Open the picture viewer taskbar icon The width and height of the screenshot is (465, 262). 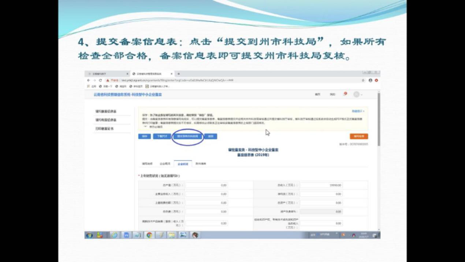[x=183, y=235]
